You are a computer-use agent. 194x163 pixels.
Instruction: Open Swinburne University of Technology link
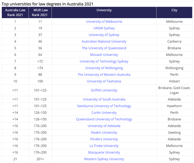pos(104,106)
